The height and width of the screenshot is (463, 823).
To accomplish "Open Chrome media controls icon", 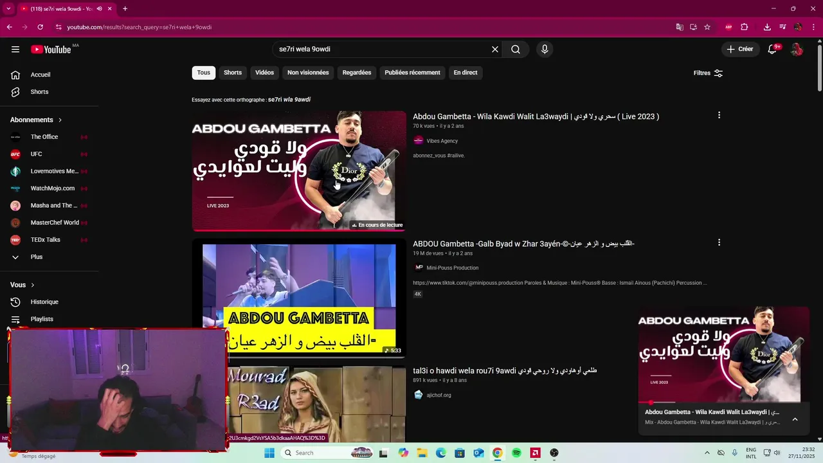I will [x=782, y=27].
